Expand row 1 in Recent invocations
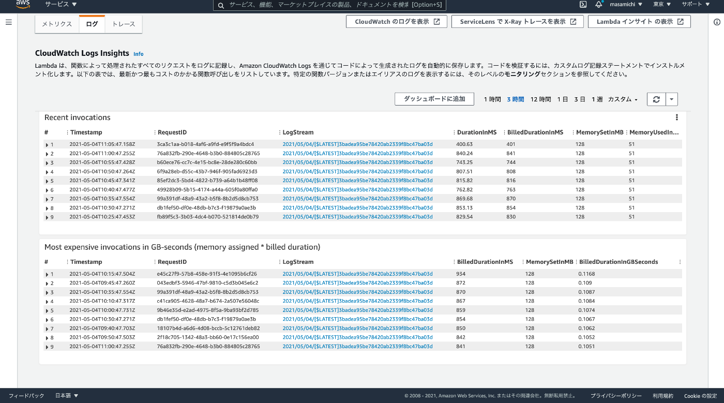This screenshot has width=724, height=403. tap(47, 145)
